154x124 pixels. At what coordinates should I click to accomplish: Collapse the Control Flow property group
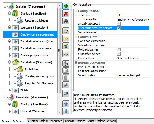(x=76, y=37)
